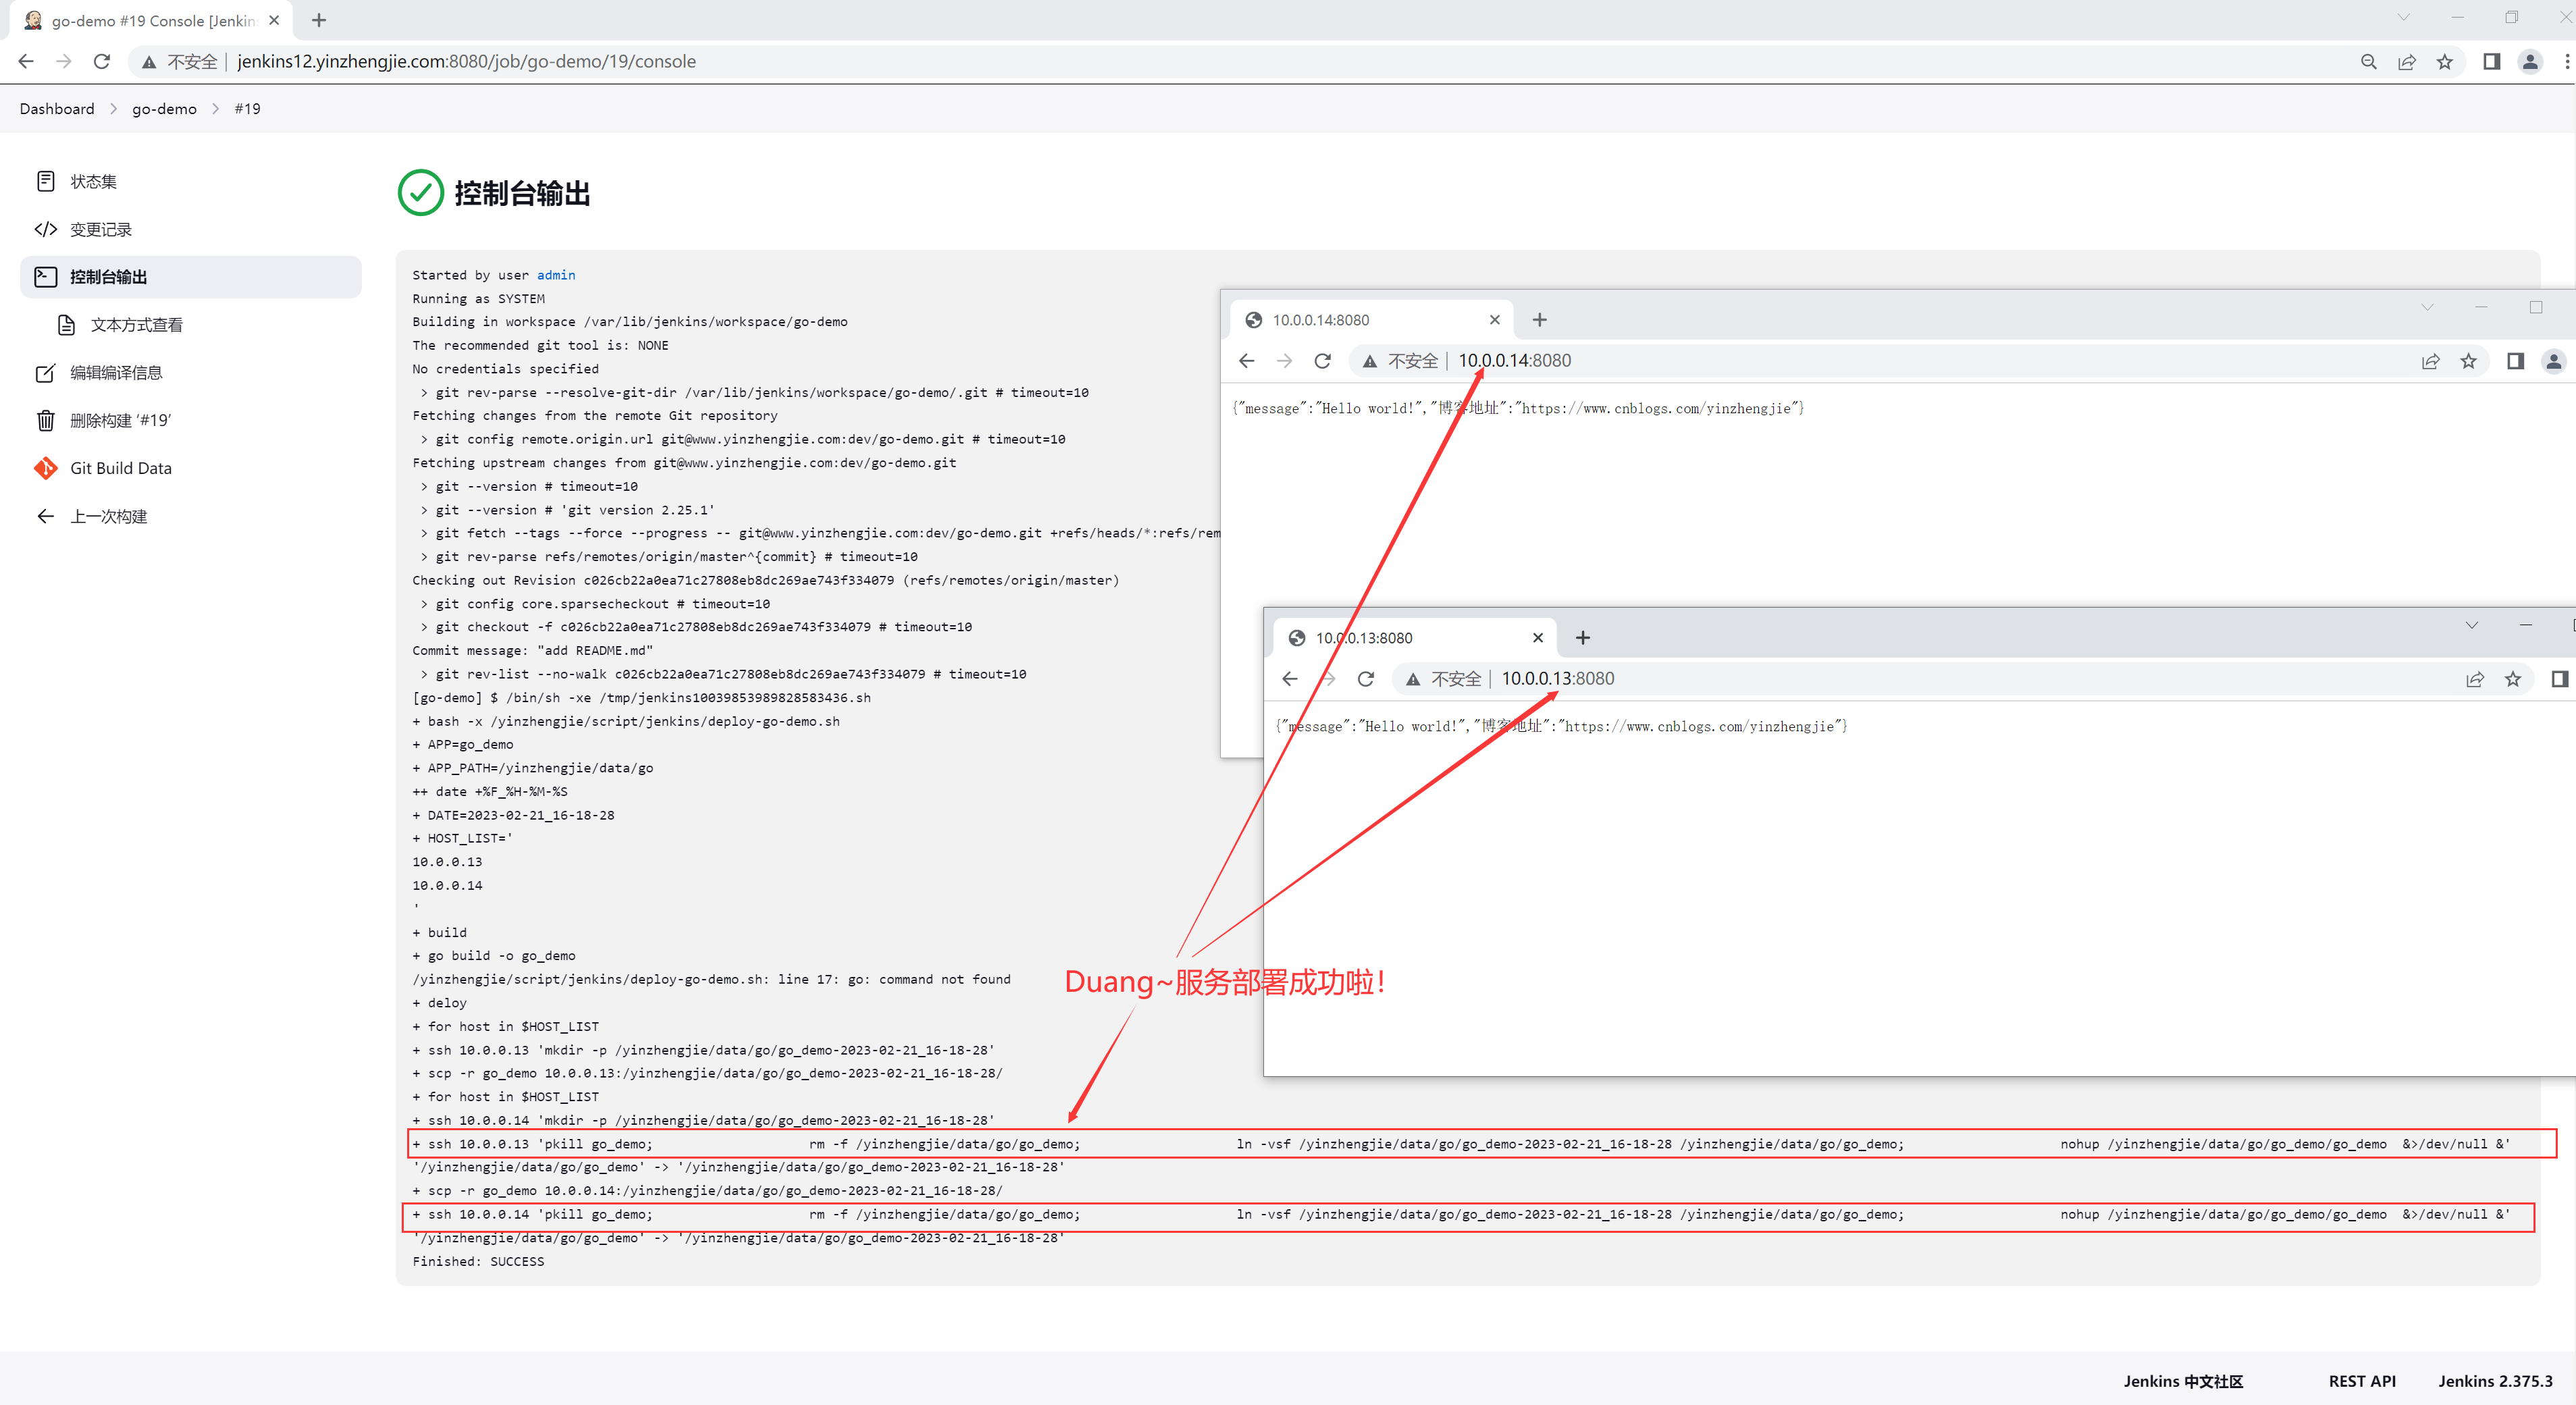Open Git Build Data sidebar item
Image resolution: width=2576 pixels, height=1405 pixels.
120,468
